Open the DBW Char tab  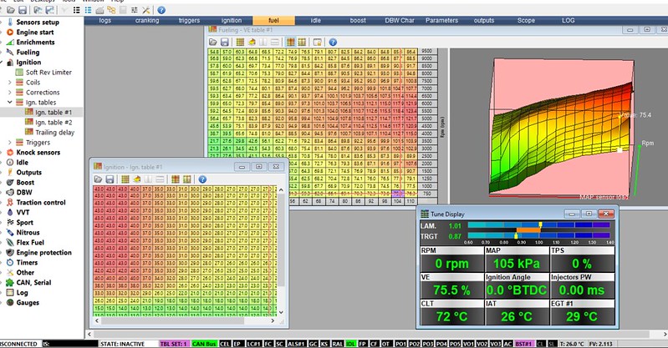click(400, 20)
